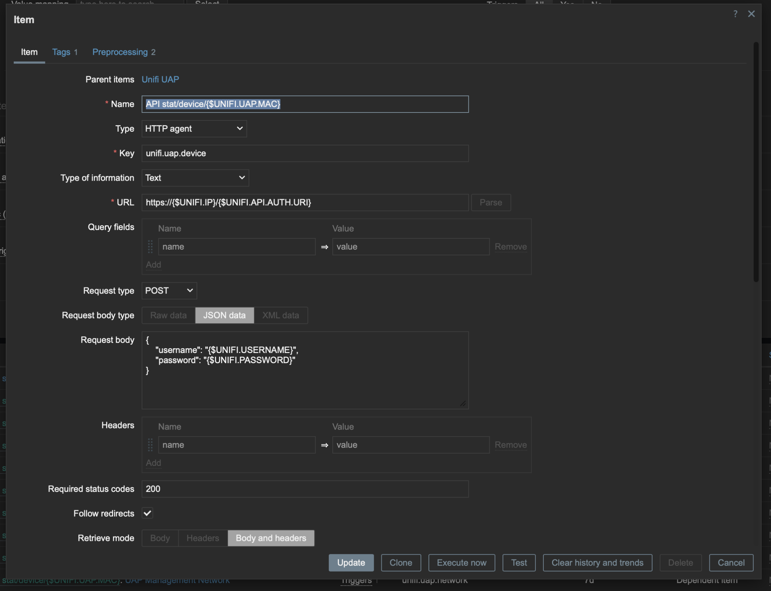
Task: Toggle the Follow redirects checkbox
Action: click(x=147, y=513)
